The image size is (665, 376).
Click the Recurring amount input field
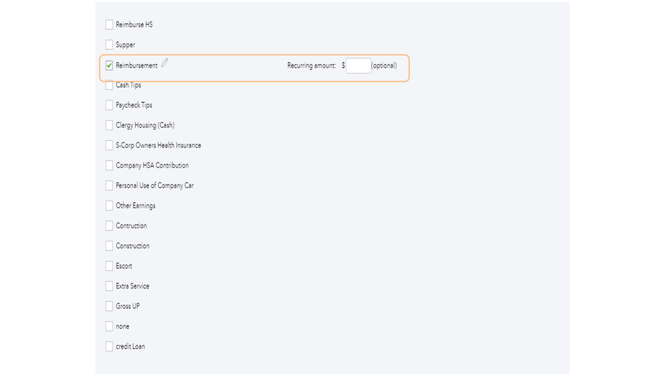[358, 66]
